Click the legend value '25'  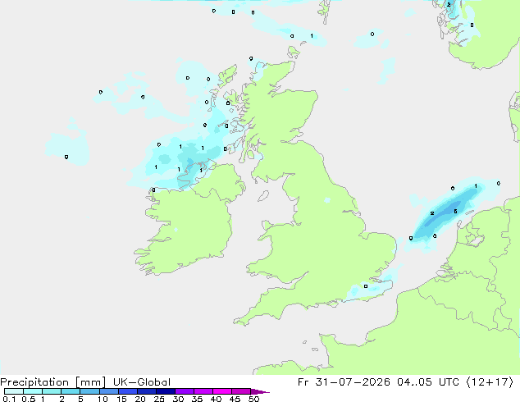(x=159, y=399)
